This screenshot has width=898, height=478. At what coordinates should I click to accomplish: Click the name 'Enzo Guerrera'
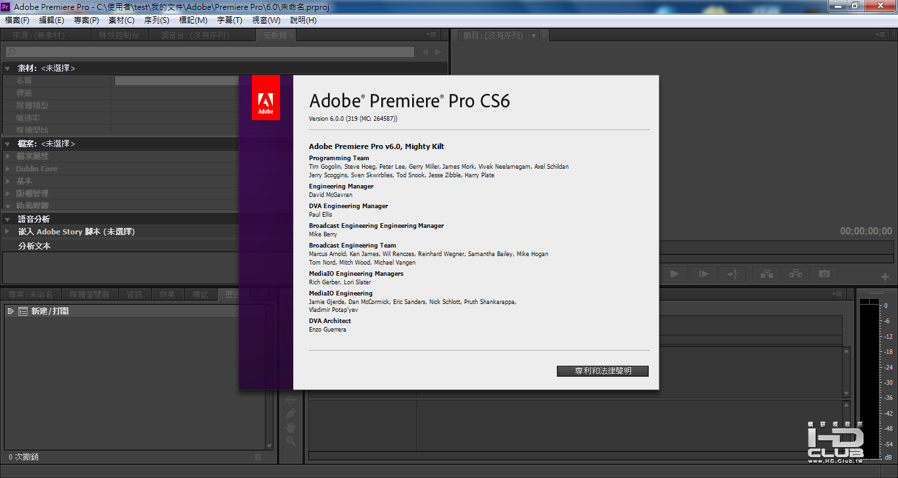327,330
